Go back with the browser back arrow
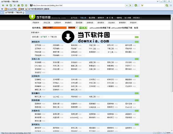 click(x=3, y=5)
